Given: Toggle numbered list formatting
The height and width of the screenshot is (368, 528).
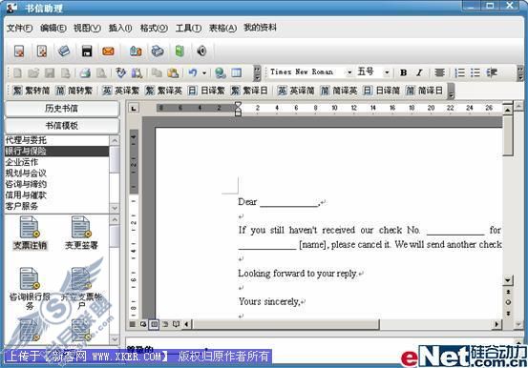Looking at the screenshot, I should [459, 72].
